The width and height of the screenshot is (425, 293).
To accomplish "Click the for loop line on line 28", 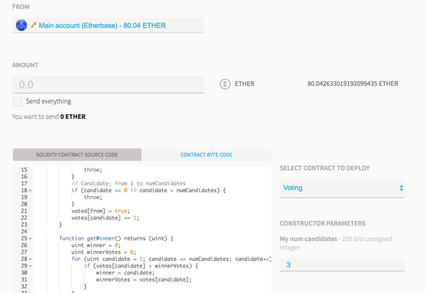I will [171, 259].
